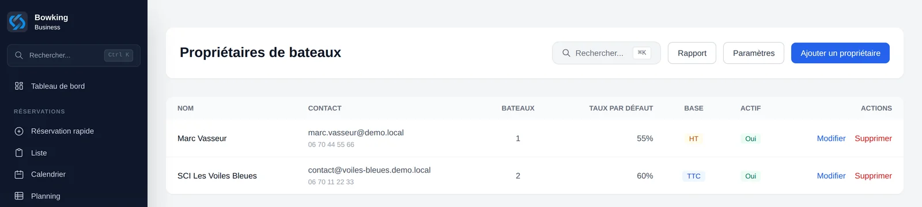This screenshot has height=207, width=922.
Task: Click phone number 06 70 44 55 66
Action: point(331,144)
